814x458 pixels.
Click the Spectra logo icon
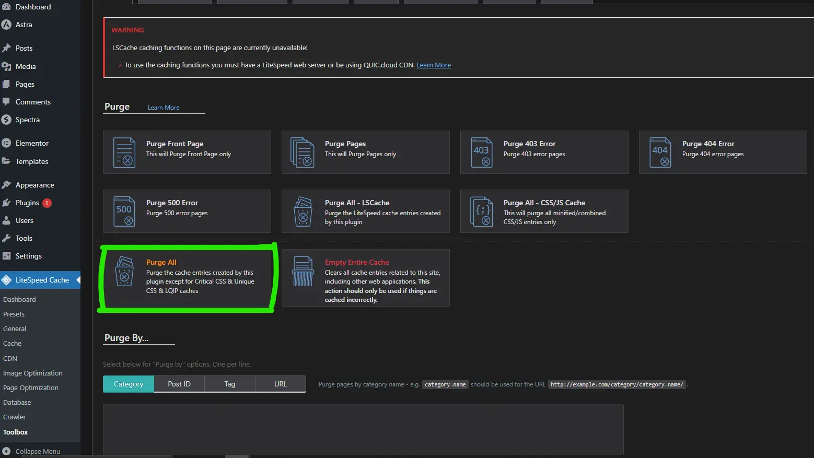6,120
